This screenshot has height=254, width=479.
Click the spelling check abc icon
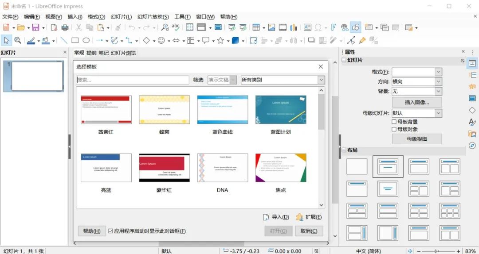[x=176, y=27]
